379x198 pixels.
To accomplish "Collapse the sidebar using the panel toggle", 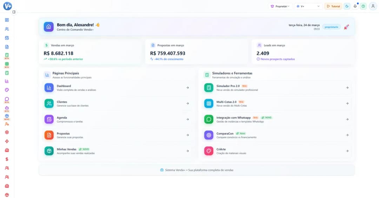I will 14,12.
